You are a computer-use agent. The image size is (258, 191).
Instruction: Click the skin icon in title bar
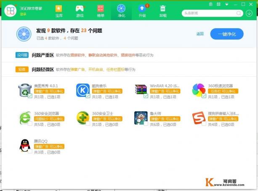[210, 4]
